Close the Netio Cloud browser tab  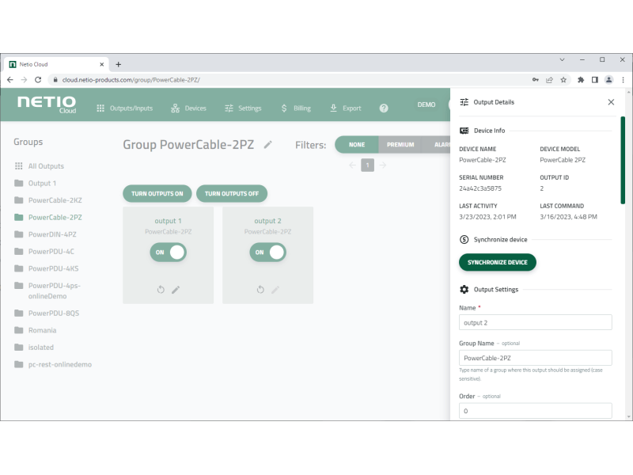pos(102,64)
